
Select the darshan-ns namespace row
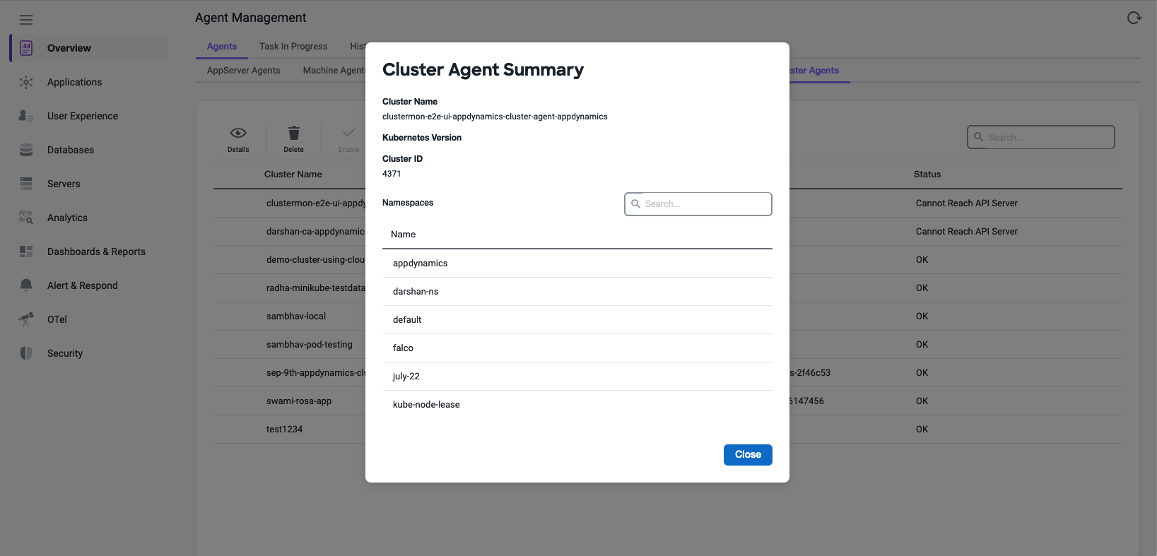pos(577,292)
